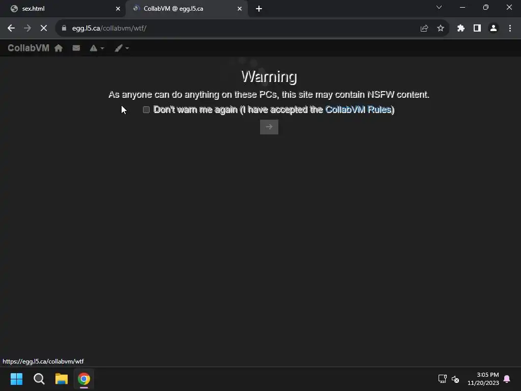The width and height of the screenshot is (521, 391).
Task: Go to CollabVM home icon
Action: [59, 48]
